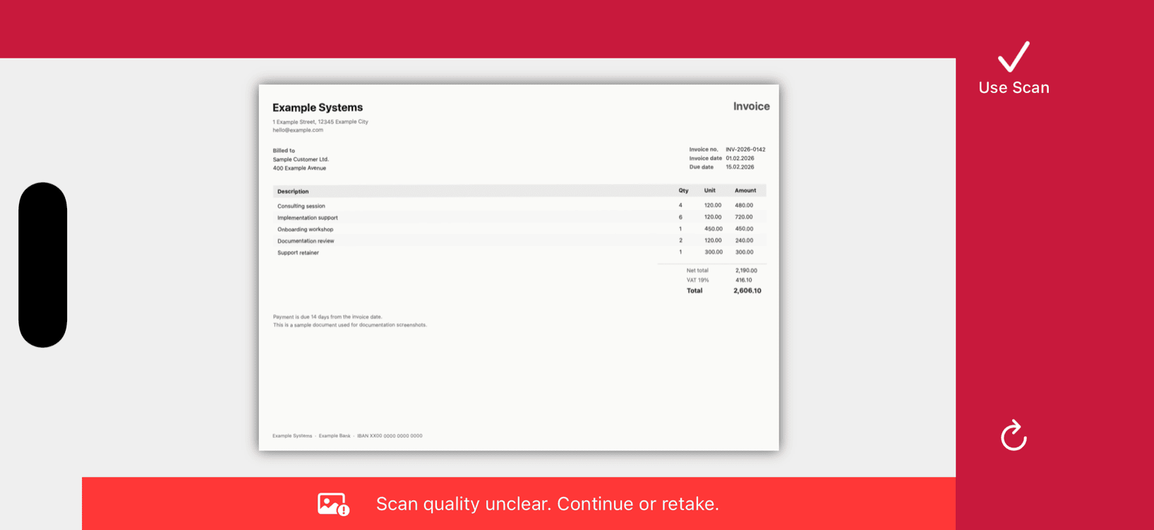Select the email hello@example.com
The image size is (1154, 530).
click(298, 130)
